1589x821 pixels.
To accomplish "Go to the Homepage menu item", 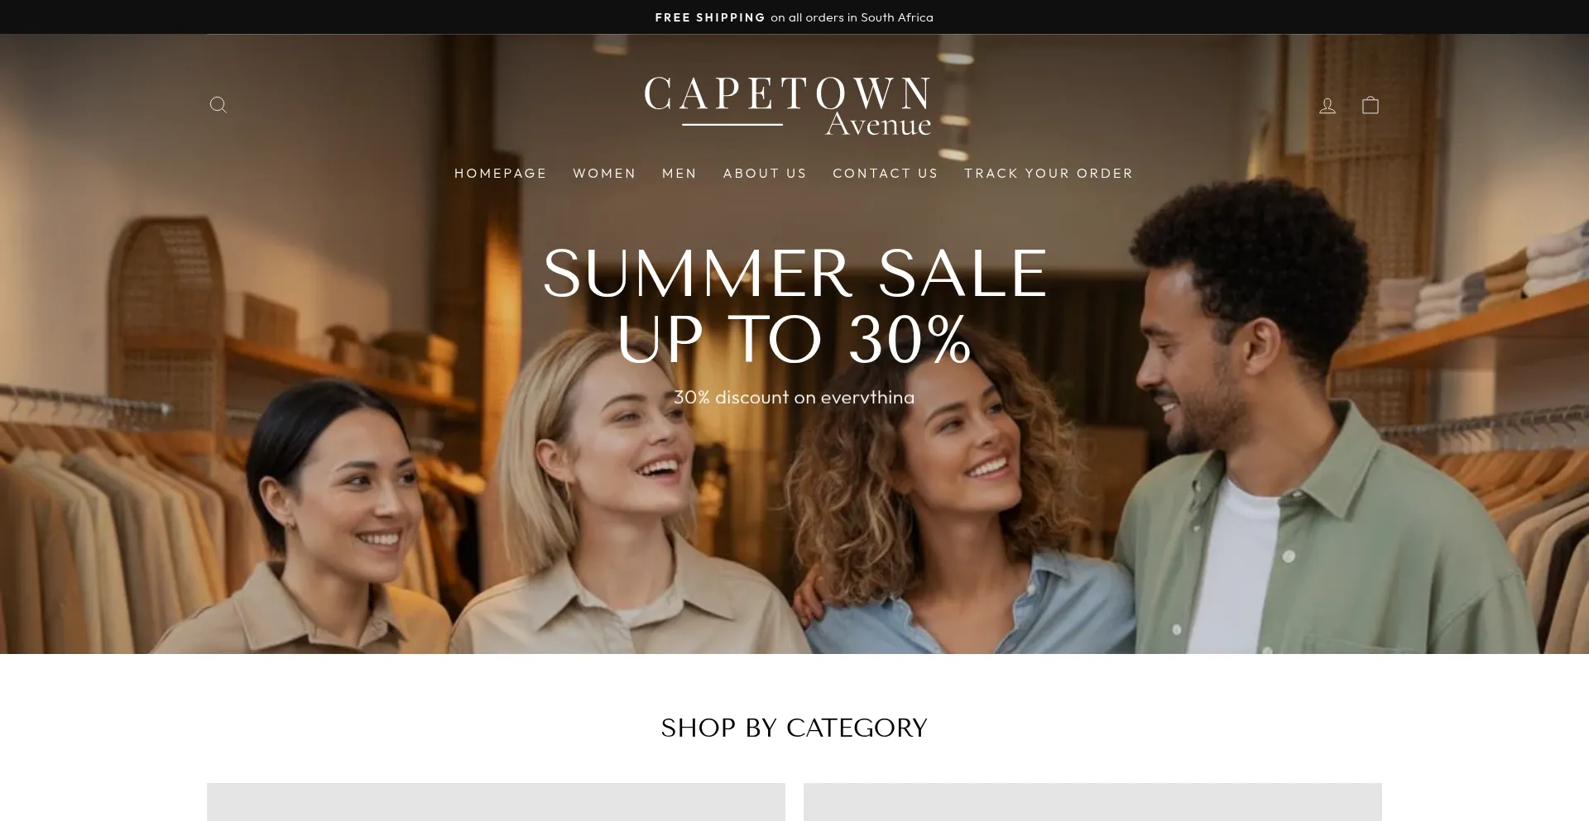I will [x=501, y=173].
